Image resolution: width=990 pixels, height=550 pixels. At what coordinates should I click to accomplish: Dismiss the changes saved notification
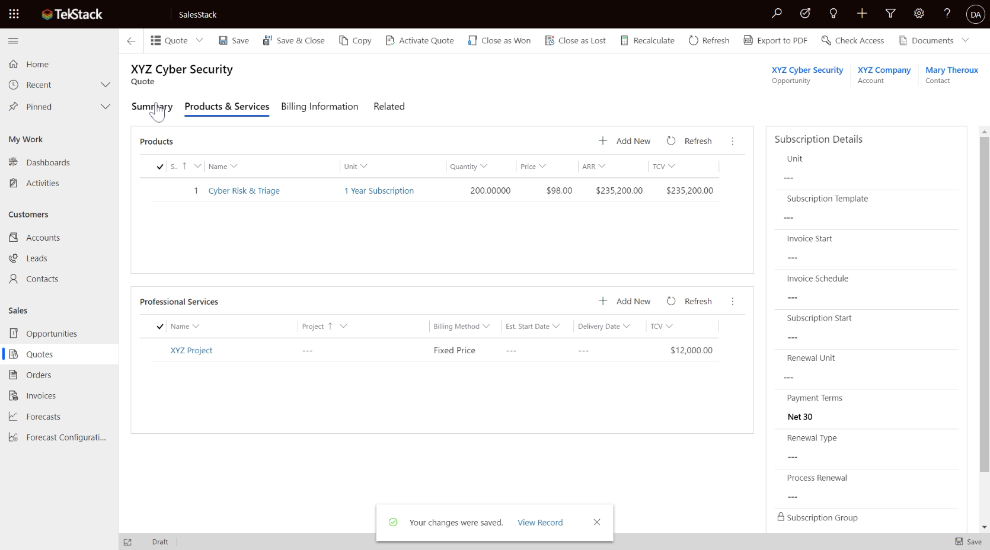tap(597, 522)
